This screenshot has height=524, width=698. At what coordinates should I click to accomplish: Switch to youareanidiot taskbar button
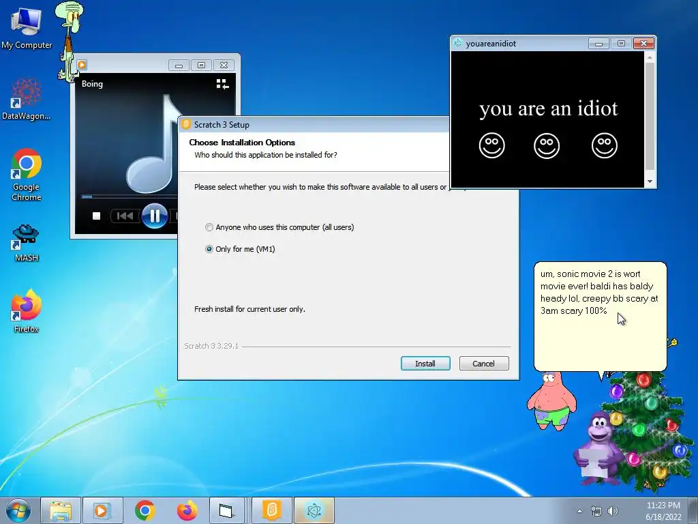[x=314, y=510]
